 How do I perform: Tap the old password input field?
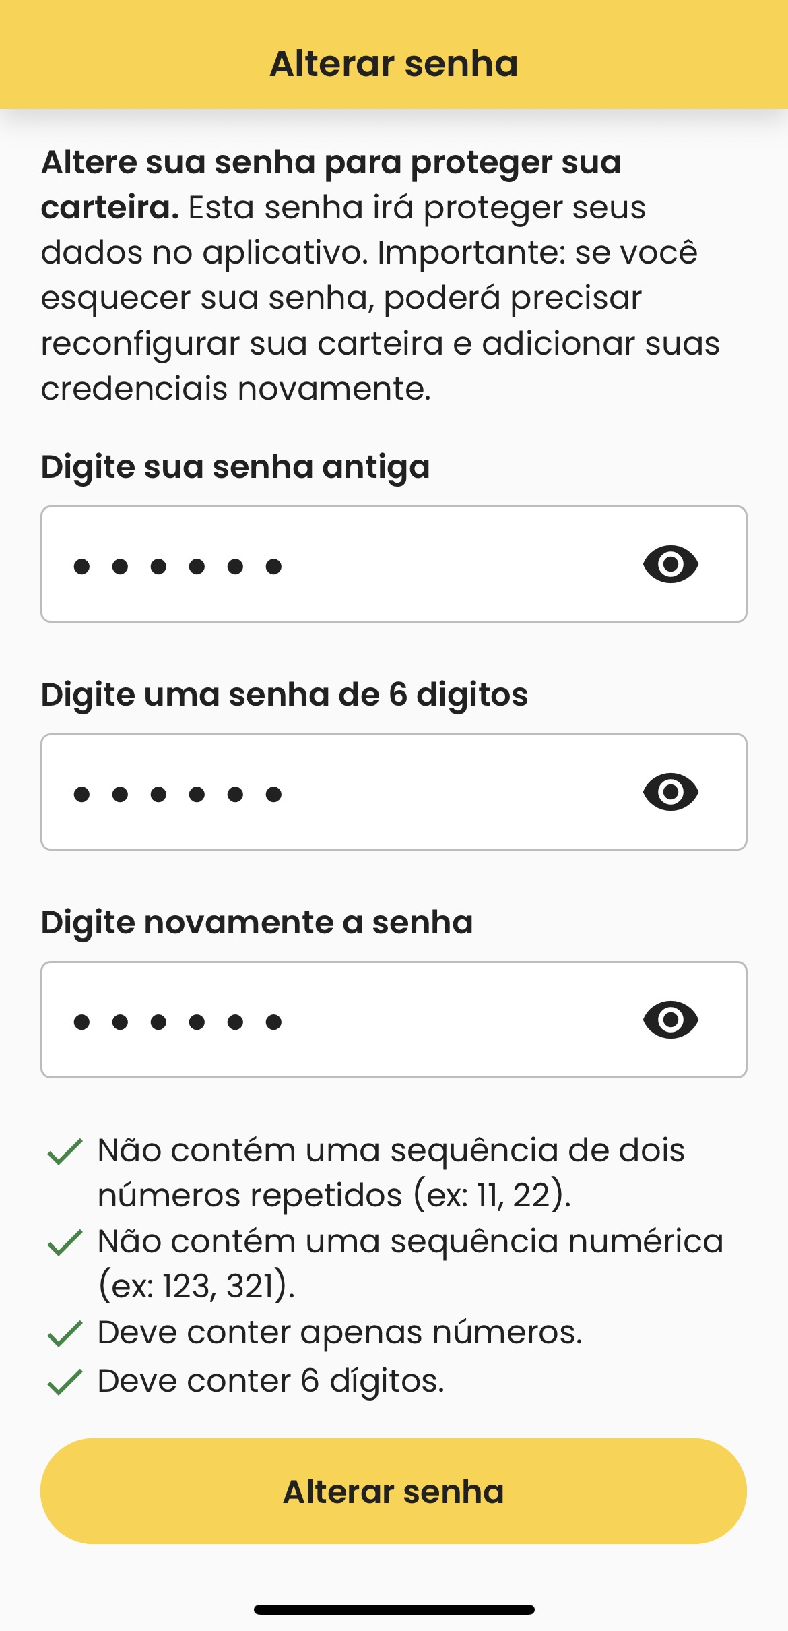(x=337, y=564)
